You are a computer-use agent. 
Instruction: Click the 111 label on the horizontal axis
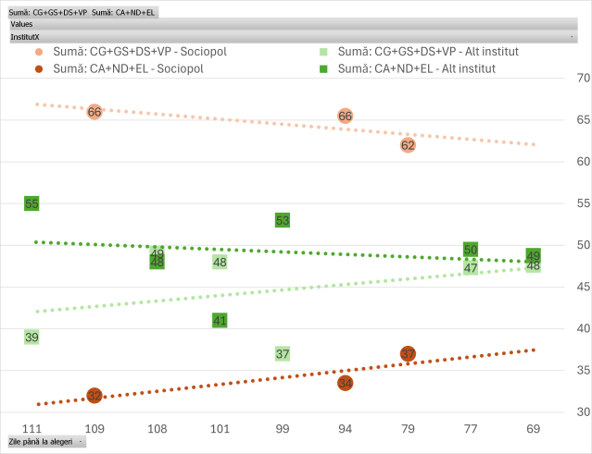pyautogui.click(x=31, y=429)
